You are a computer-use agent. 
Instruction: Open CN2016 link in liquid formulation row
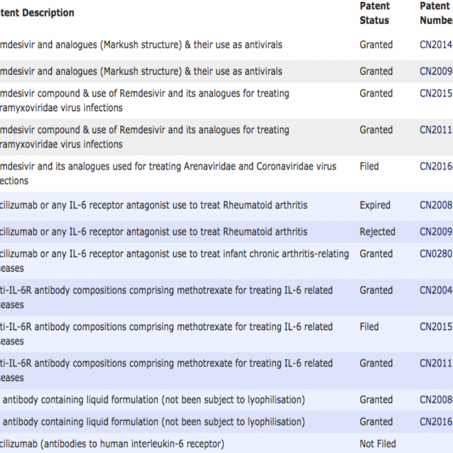(x=437, y=421)
